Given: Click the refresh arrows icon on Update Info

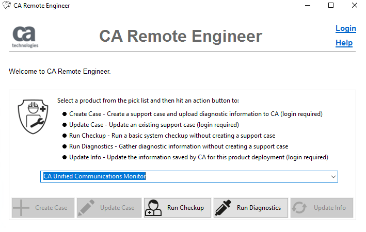Looking at the screenshot, I should coord(300,208).
